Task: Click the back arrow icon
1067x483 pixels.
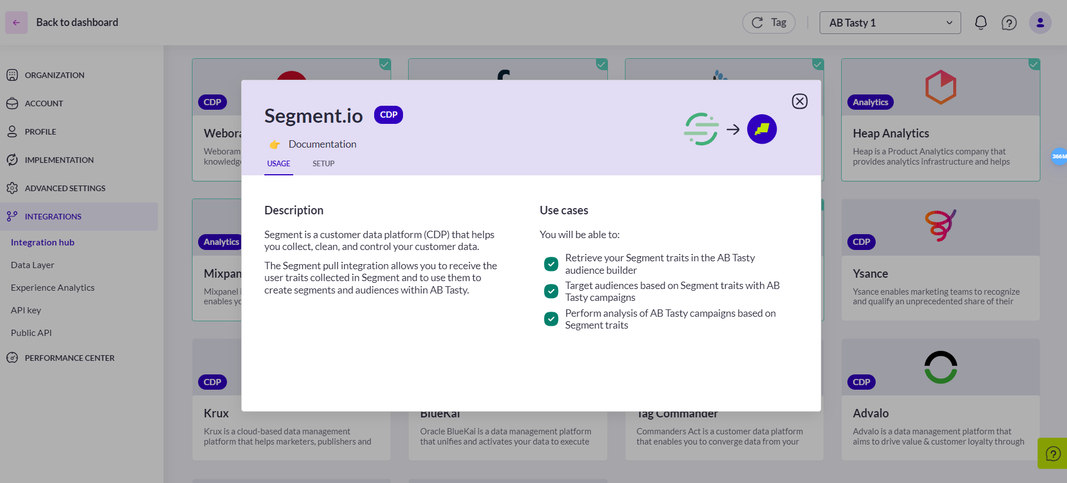Action: 16,23
